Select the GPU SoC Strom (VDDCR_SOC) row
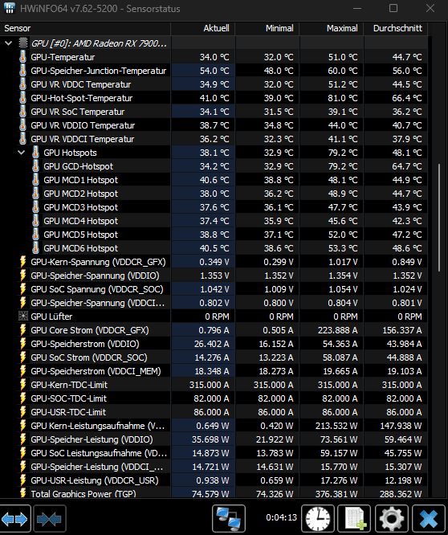The image size is (448, 535). [x=214, y=357]
